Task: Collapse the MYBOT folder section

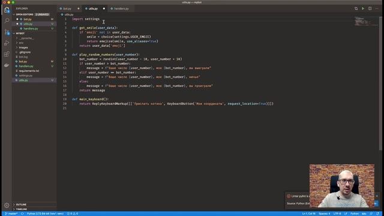Action: point(34,34)
